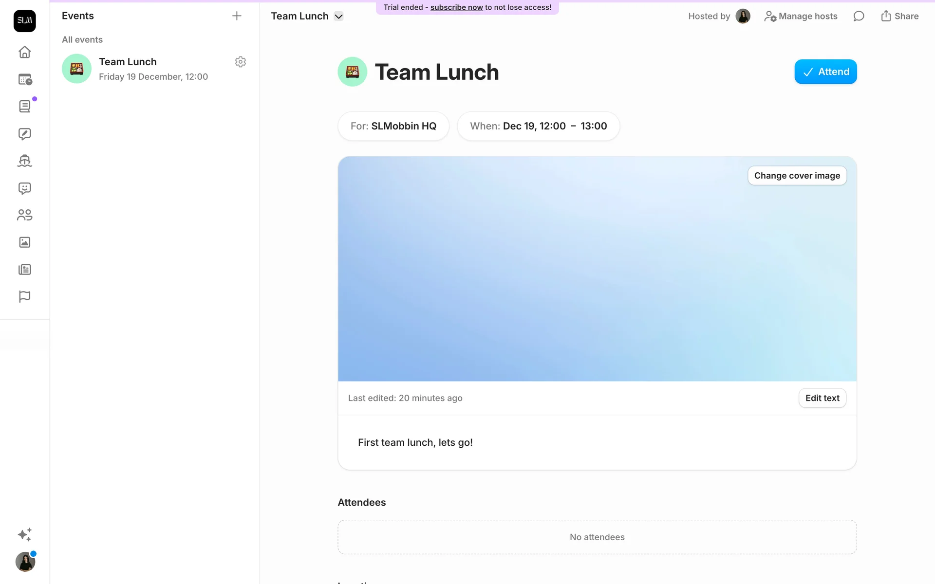
Task: Open the Home icon in sidebar
Action: tap(24, 52)
